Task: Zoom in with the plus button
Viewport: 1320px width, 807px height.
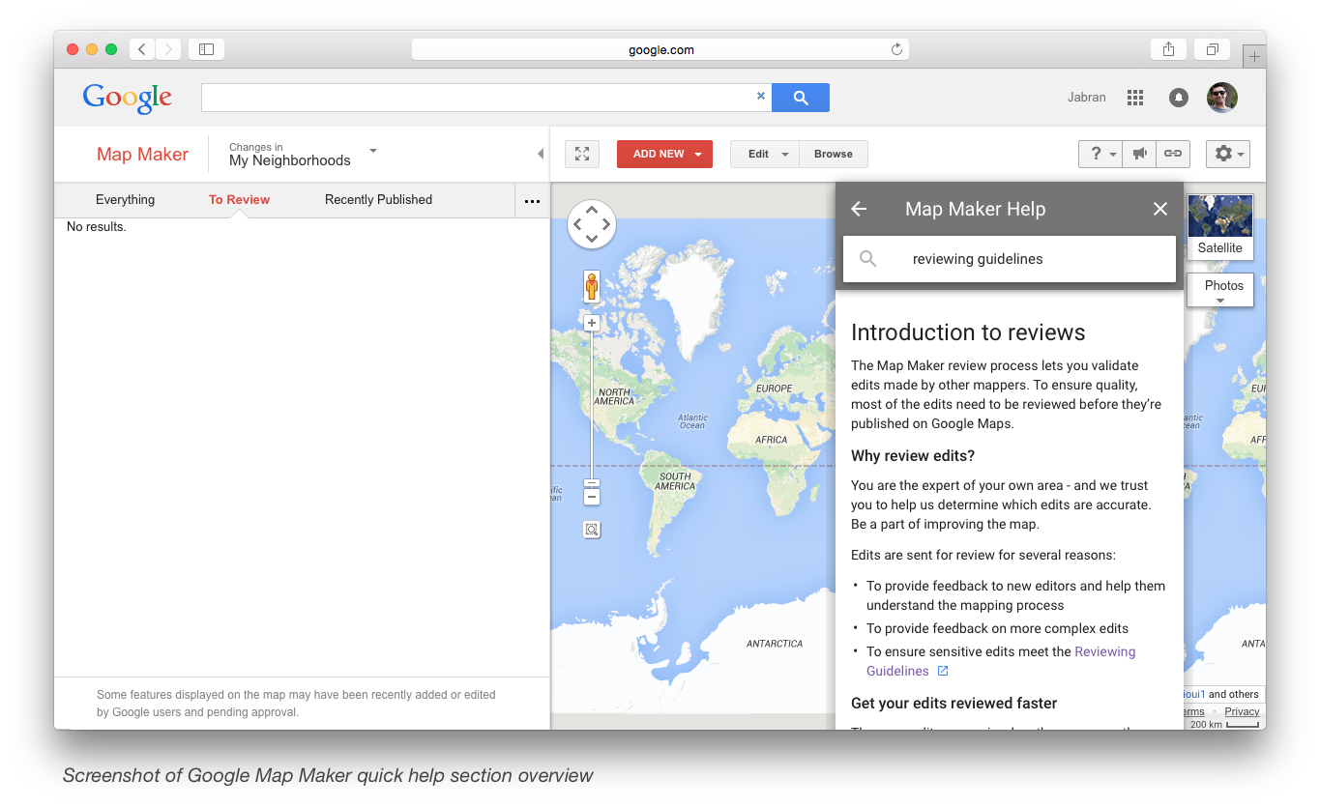Action: click(x=592, y=323)
